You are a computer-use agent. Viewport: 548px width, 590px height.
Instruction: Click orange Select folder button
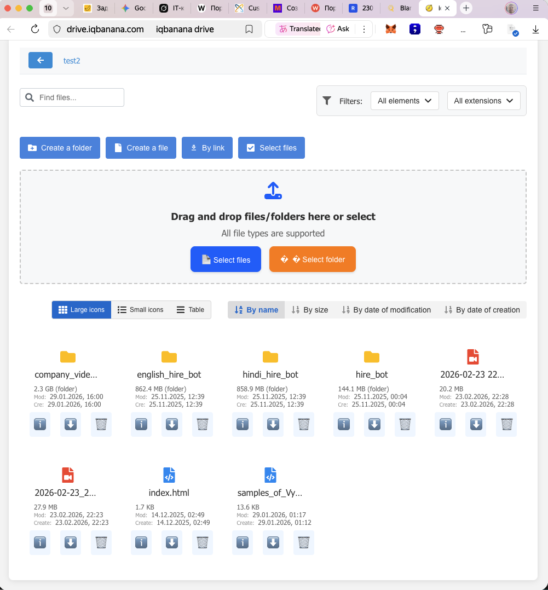(x=313, y=259)
